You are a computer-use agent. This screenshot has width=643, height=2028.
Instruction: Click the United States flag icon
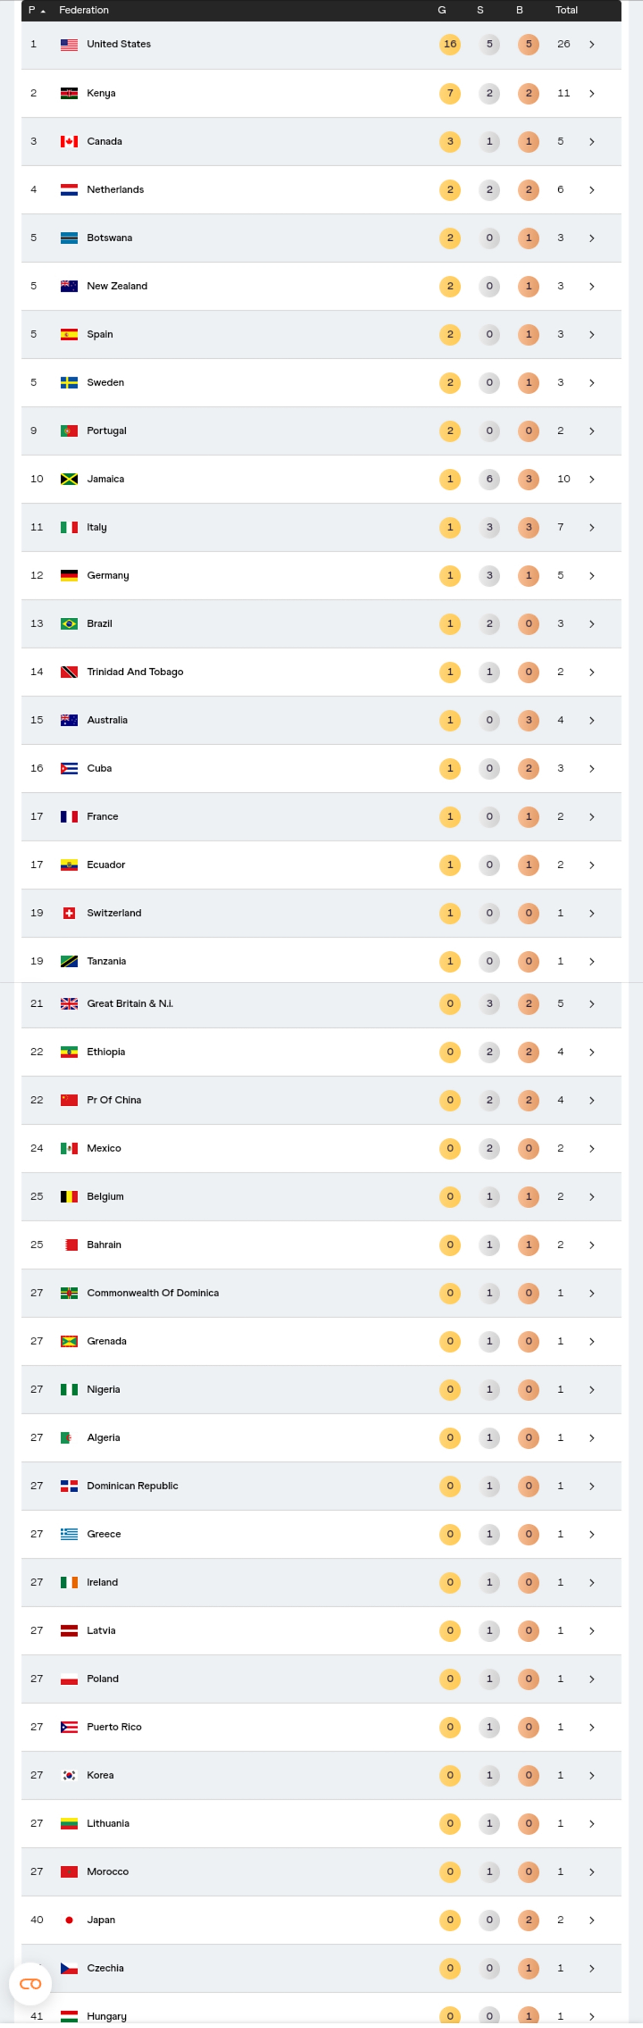[x=69, y=45]
